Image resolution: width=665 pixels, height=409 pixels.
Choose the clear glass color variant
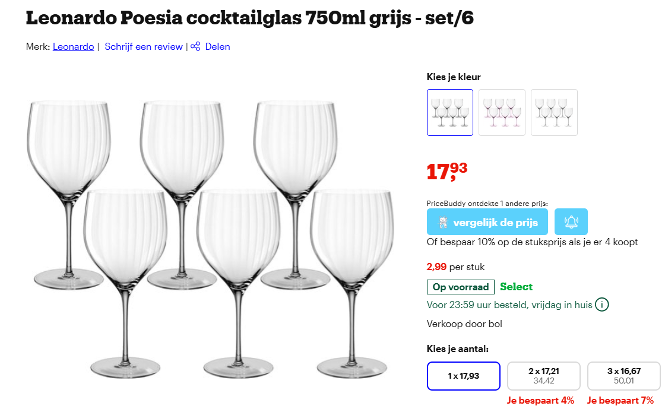554,112
